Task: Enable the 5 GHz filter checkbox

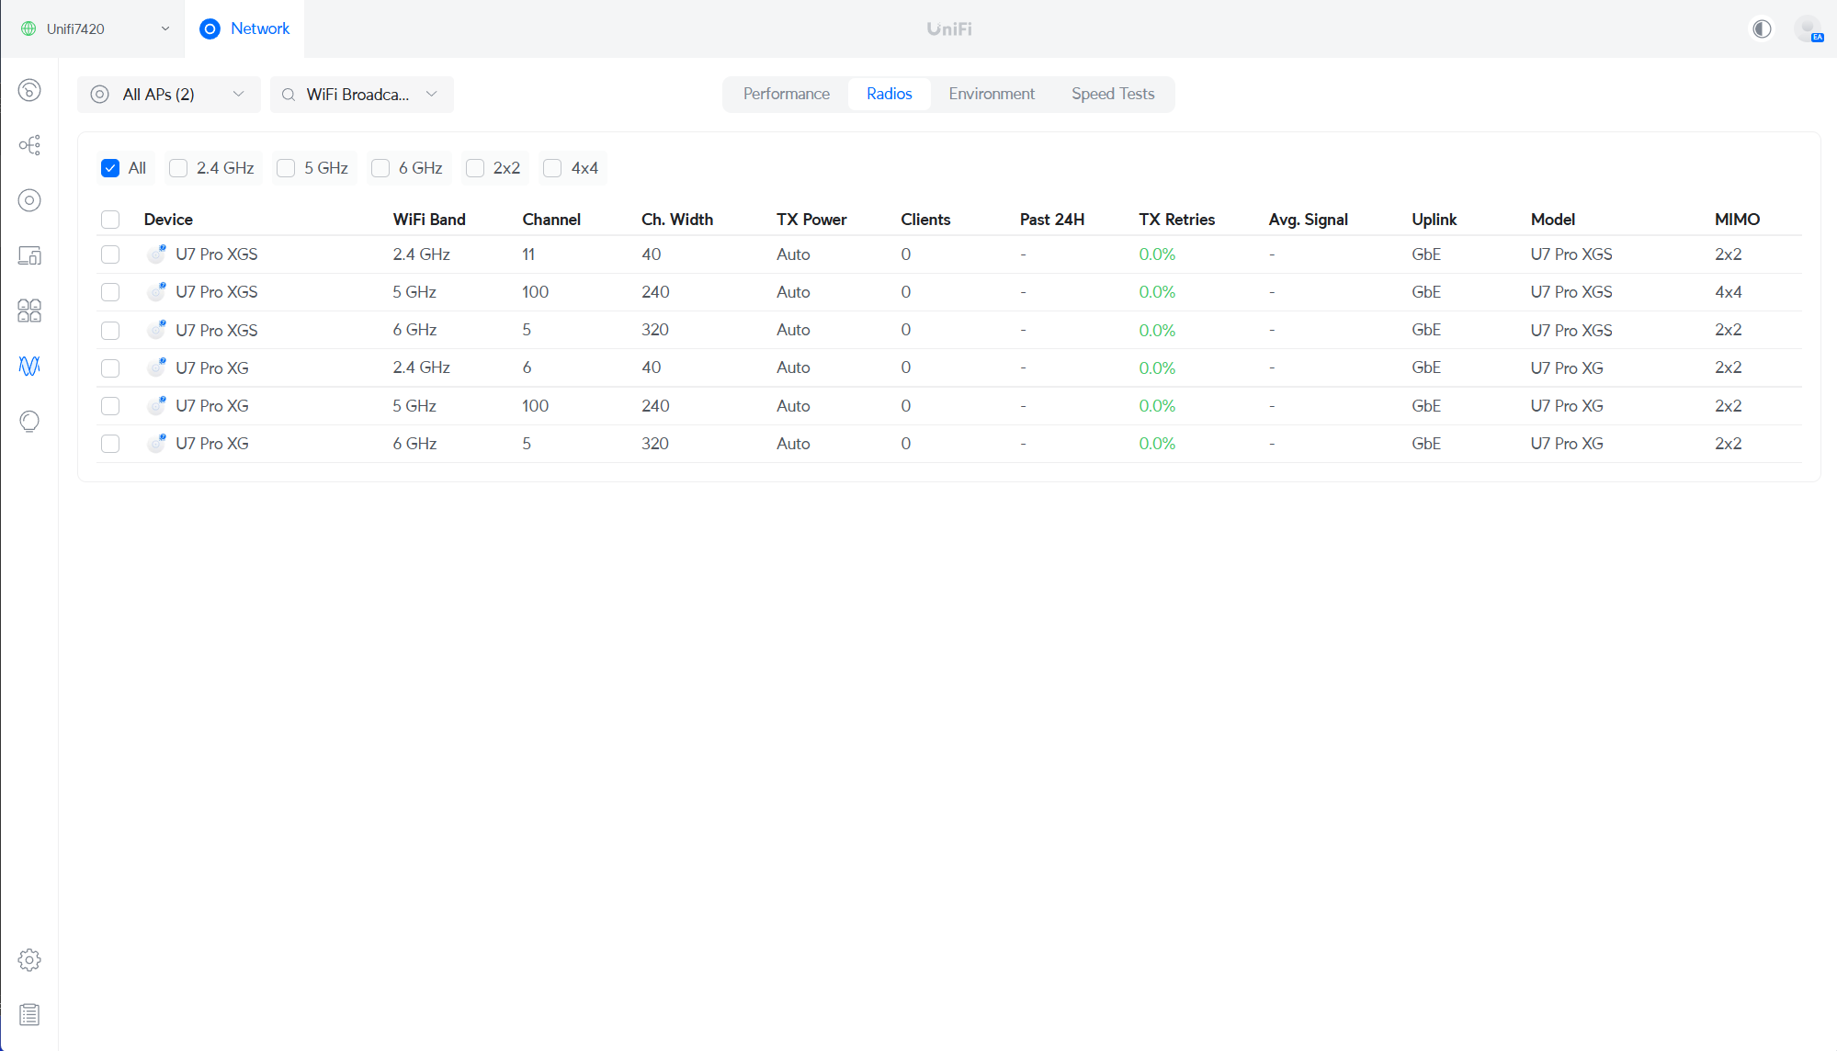Action: click(x=286, y=168)
